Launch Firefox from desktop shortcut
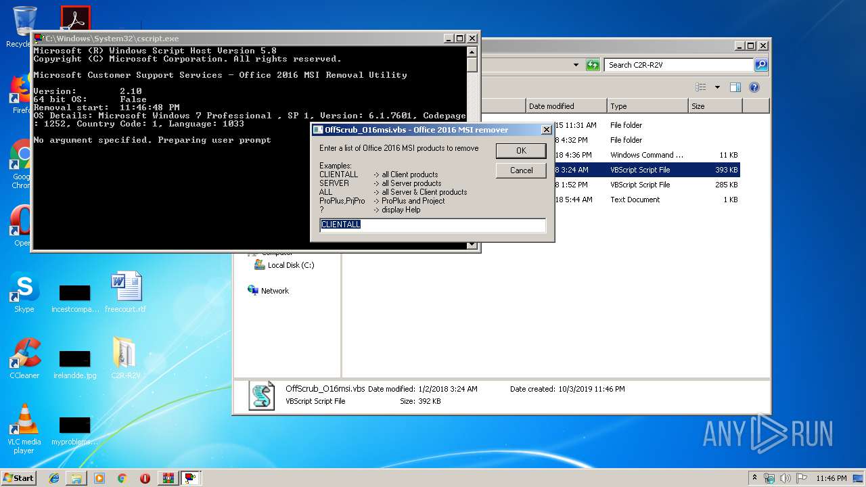Viewport: 866px width, 487px height. point(22,93)
